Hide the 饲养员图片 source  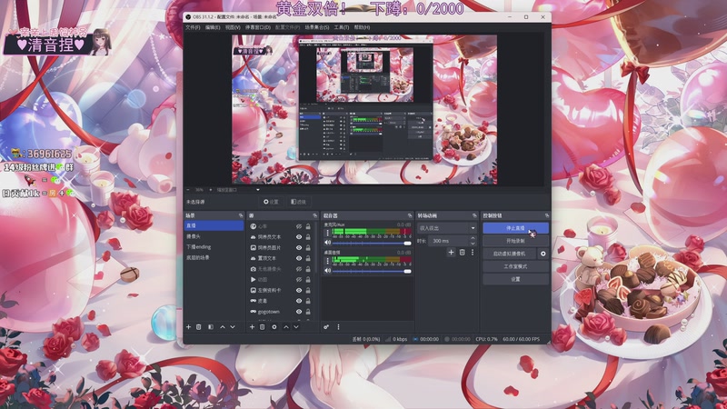click(299, 247)
